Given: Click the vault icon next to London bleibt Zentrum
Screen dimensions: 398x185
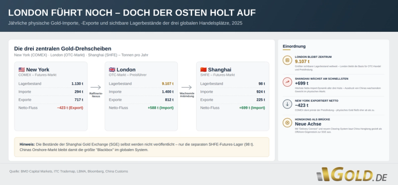Looking at the screenshot, I should [288, 60].
